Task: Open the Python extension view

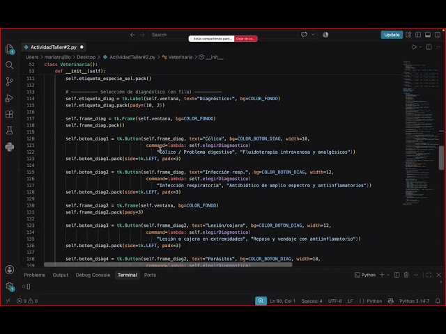Action: (x=9, y=147)
